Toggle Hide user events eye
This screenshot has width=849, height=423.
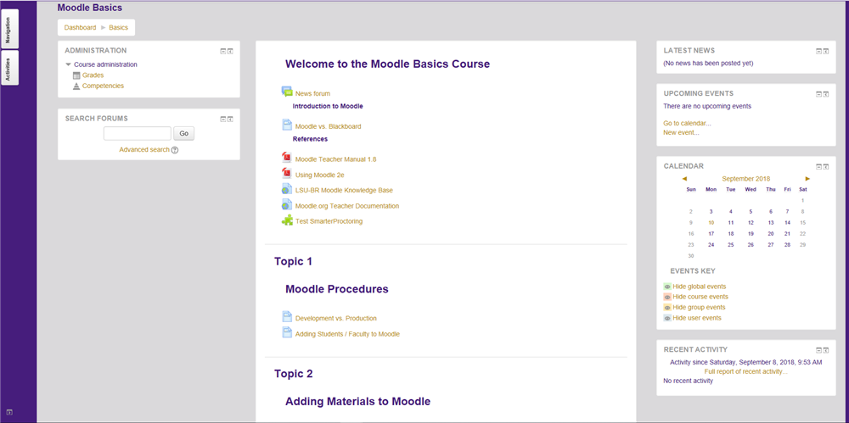point(667,318)
